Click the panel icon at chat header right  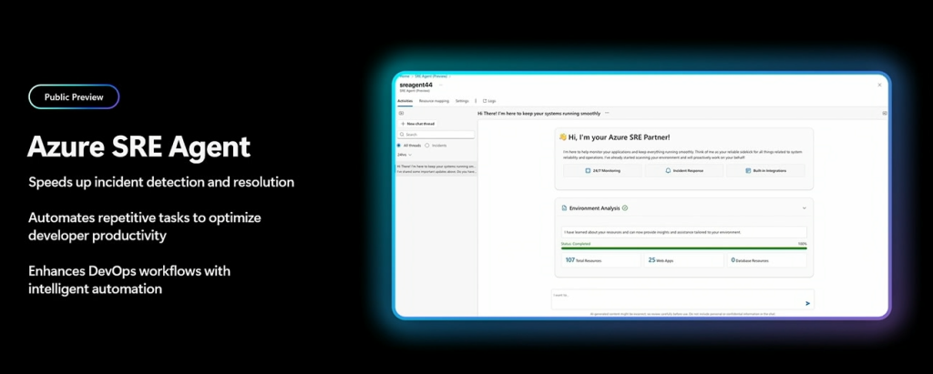point(884,113)
